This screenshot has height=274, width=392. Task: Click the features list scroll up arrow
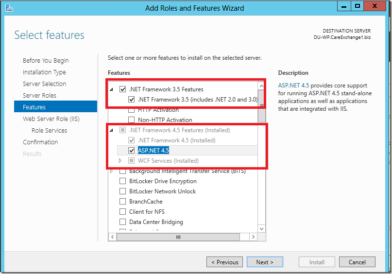pos(261,86)
